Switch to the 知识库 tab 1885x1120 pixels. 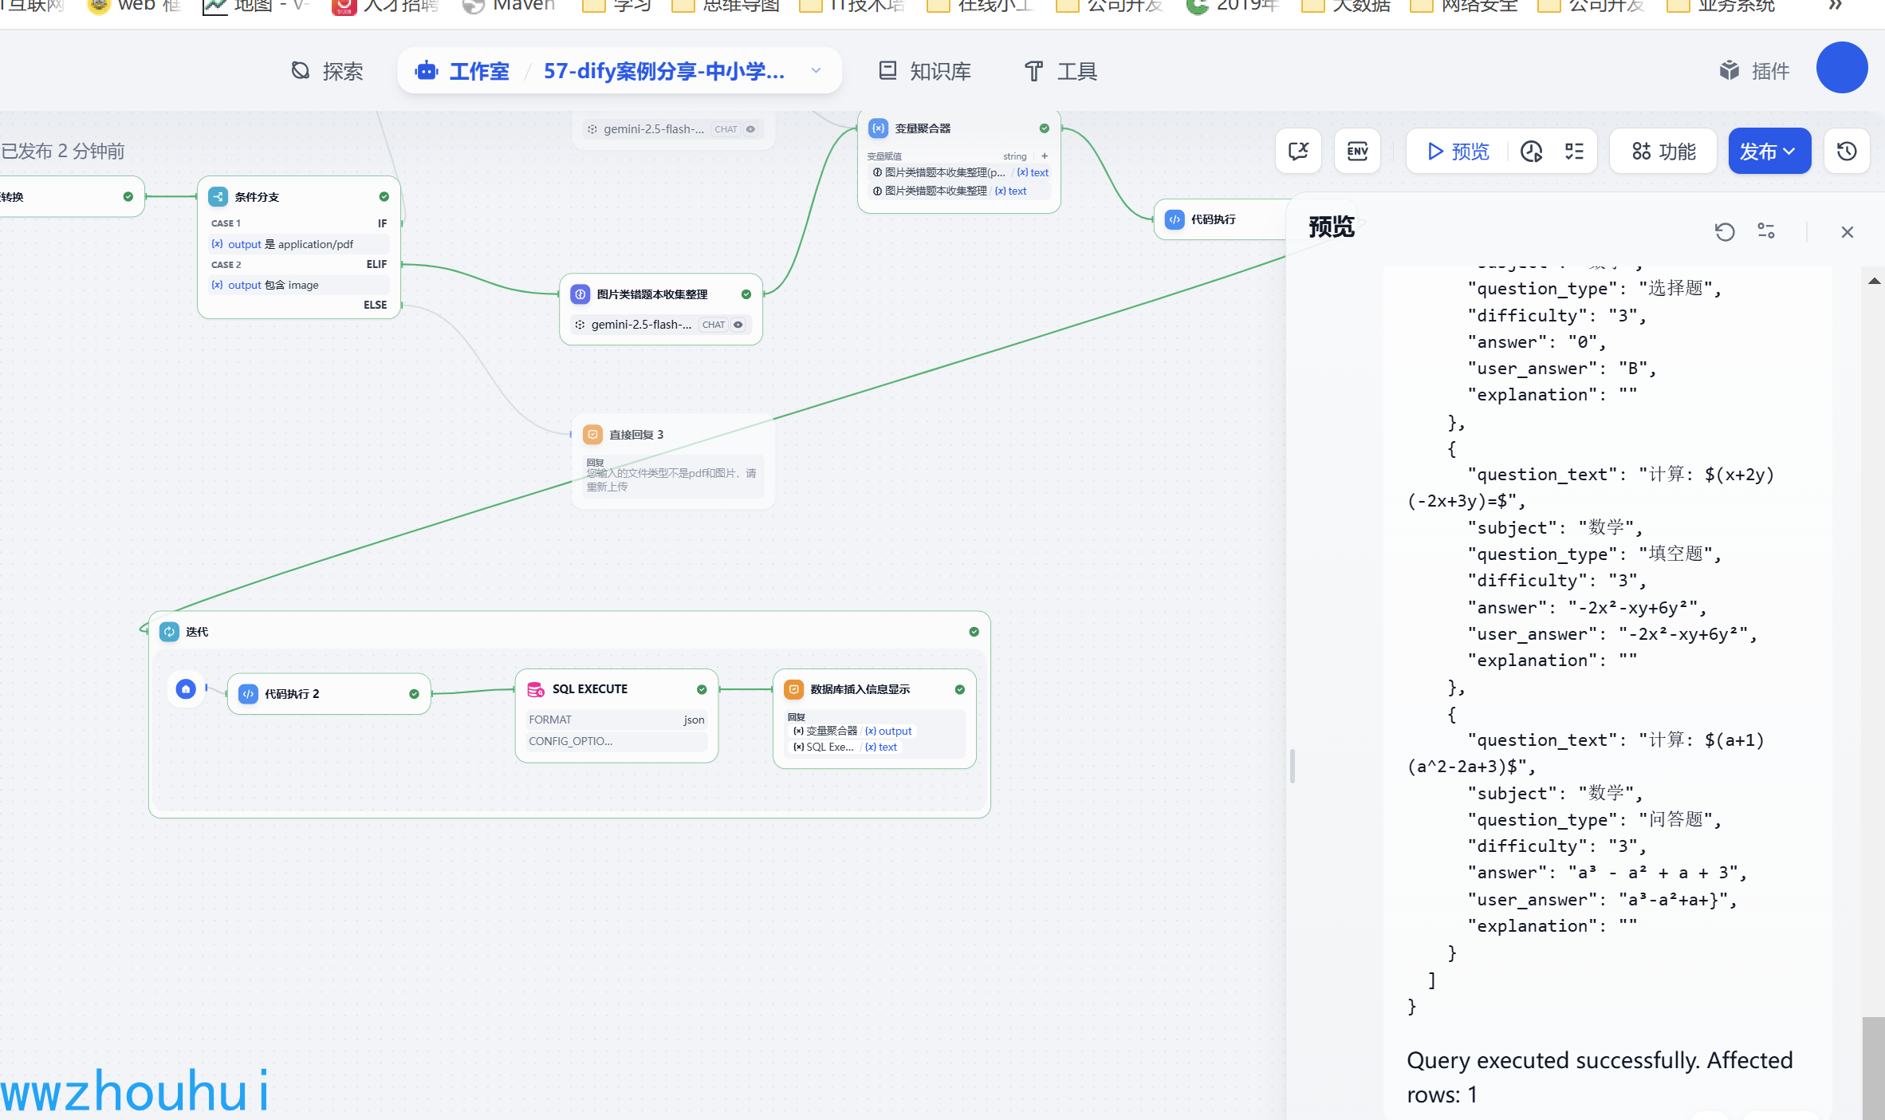pos(925,71)
